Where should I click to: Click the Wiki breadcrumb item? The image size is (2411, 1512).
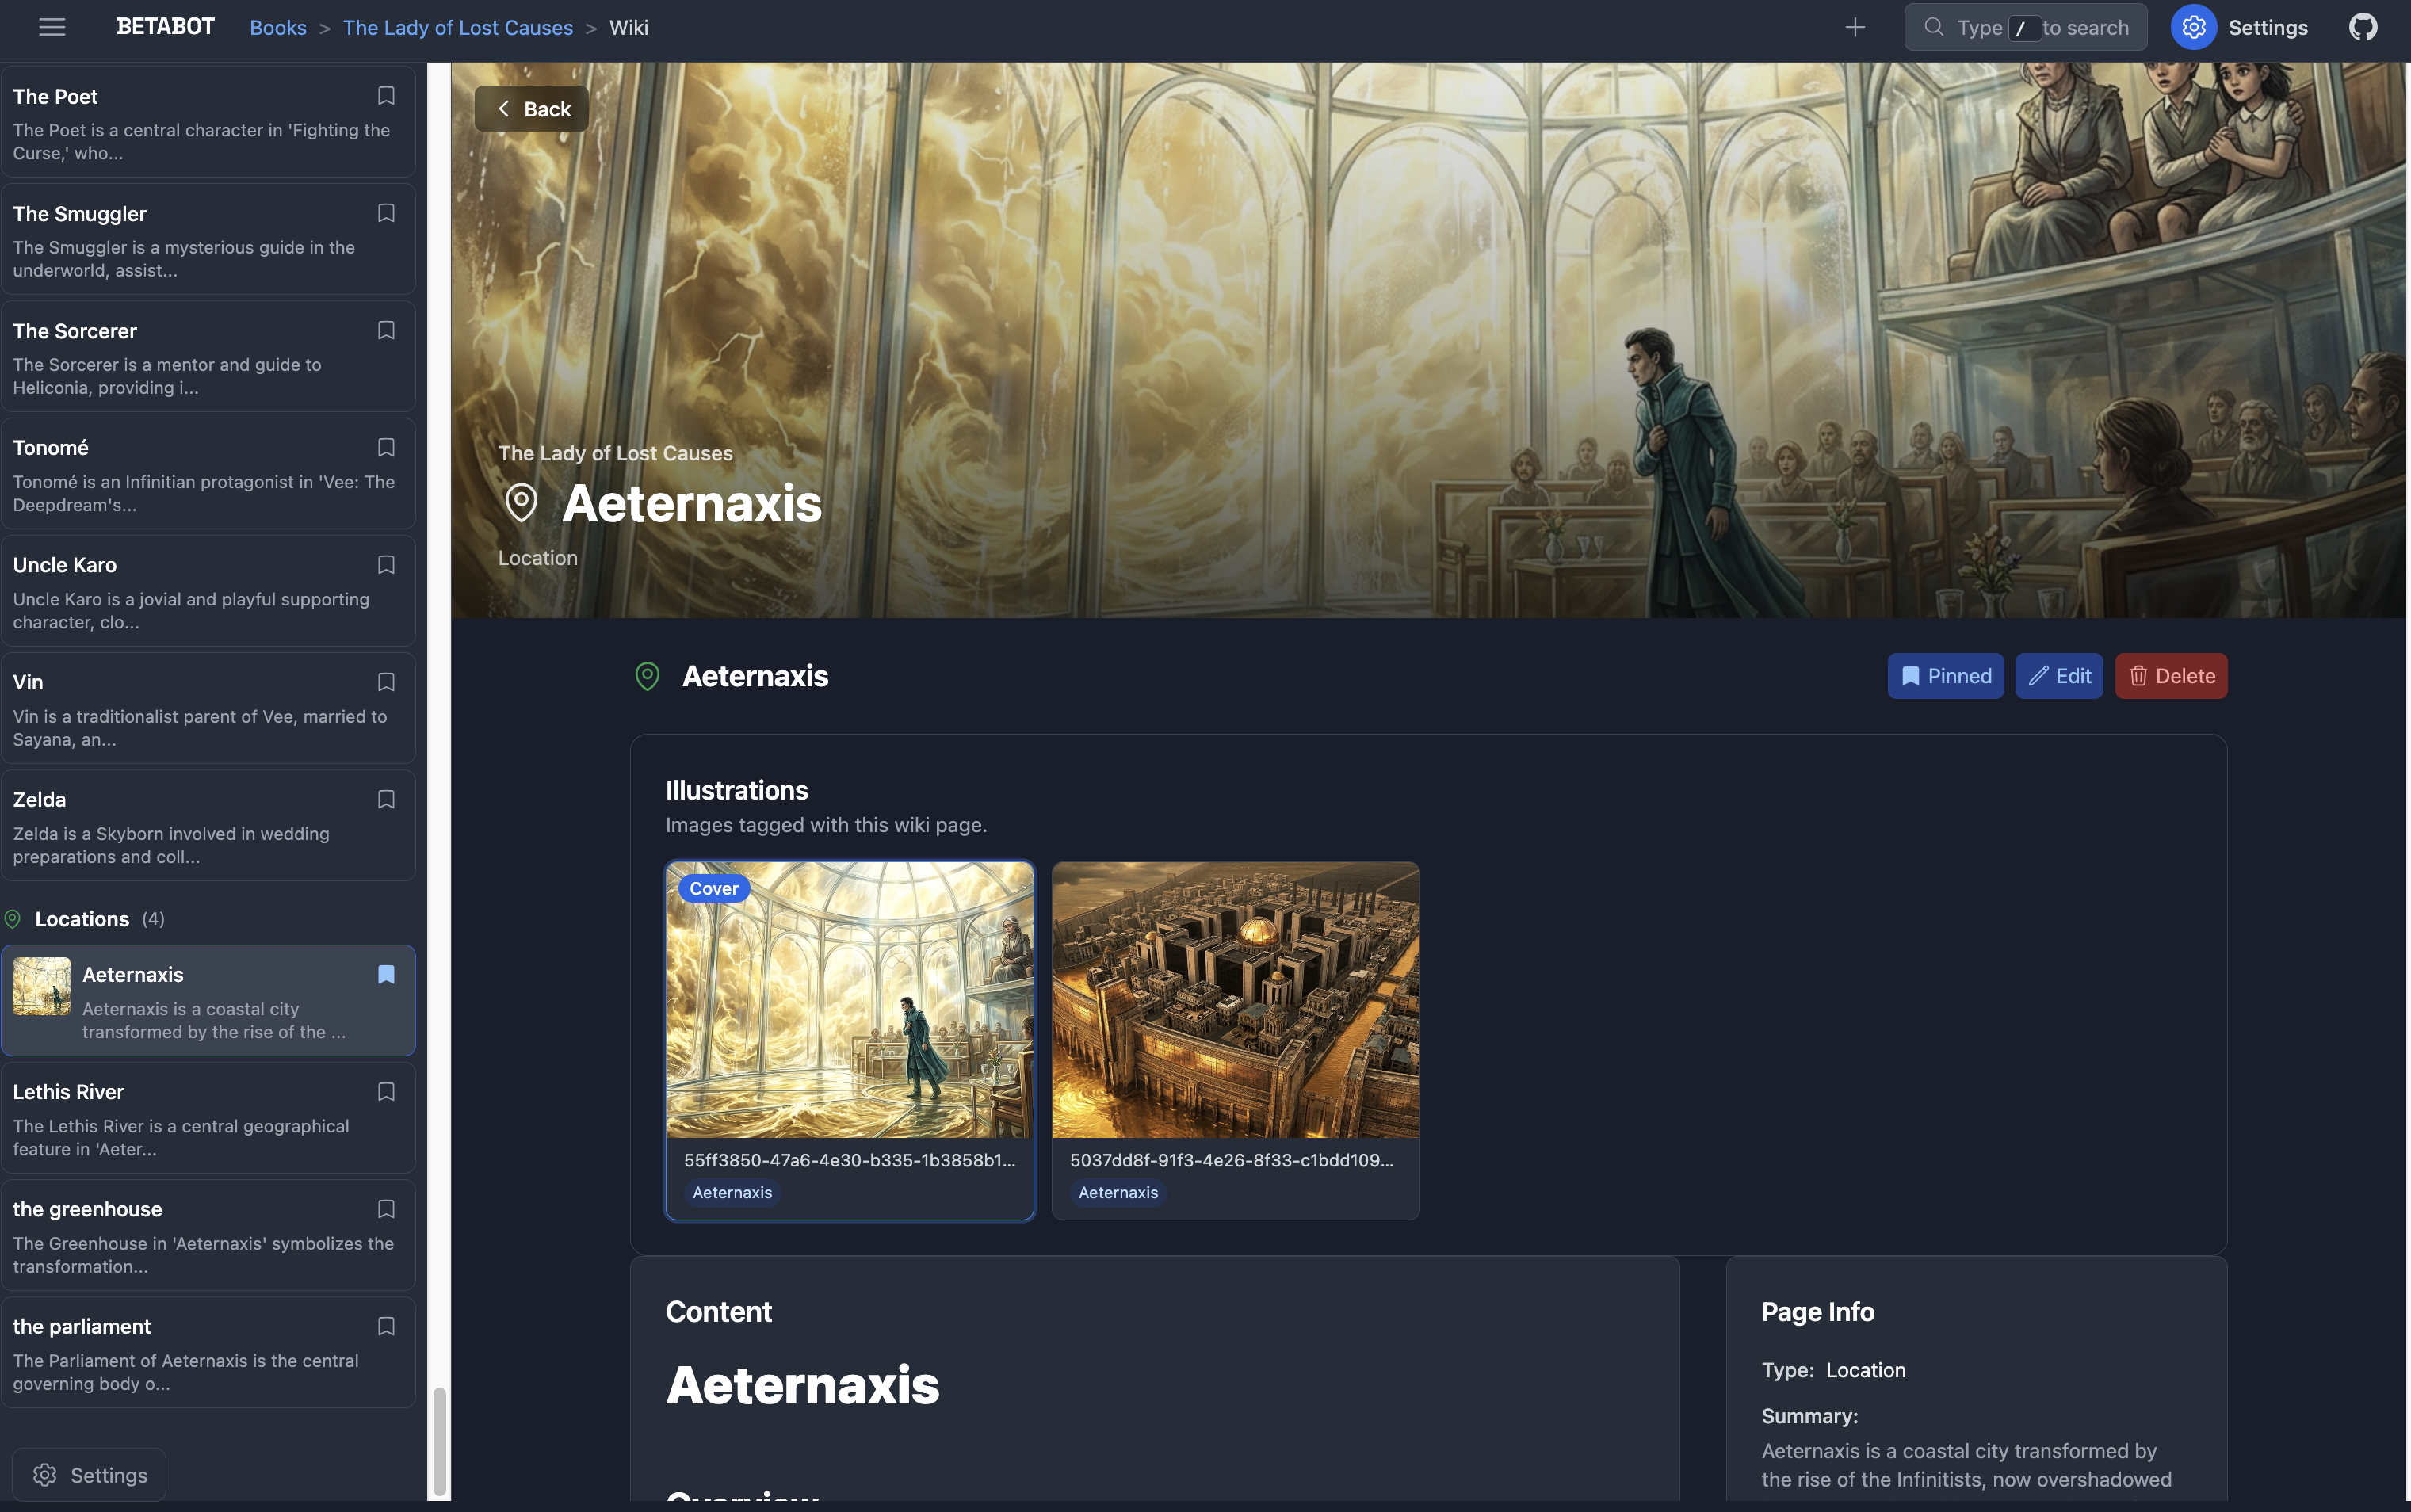point(629,27)
